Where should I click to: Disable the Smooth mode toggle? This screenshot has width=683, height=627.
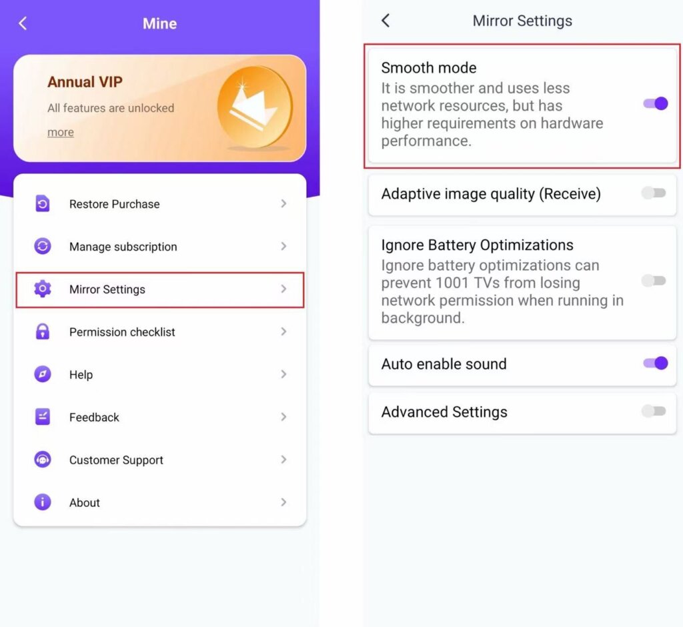pos(655,103)
